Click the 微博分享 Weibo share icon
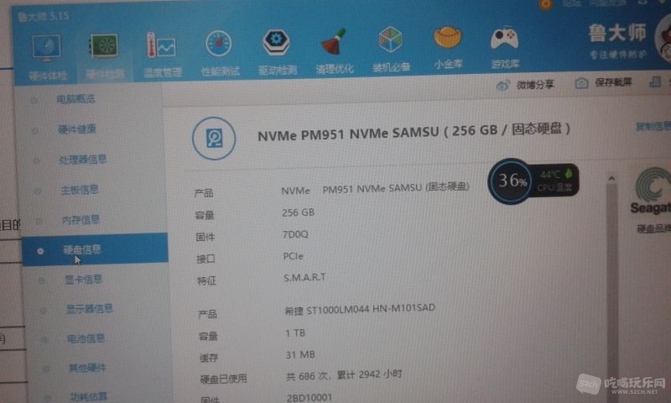671x403 pixels. (502, 86)
